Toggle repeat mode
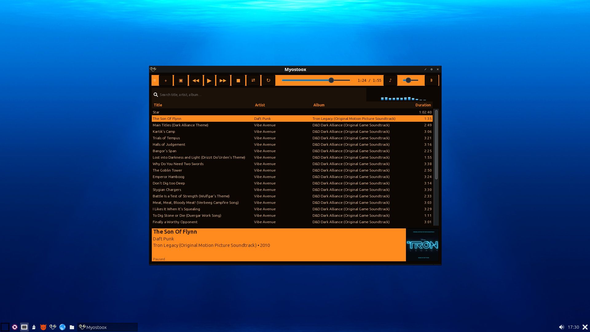 pyautogui.click(x=268, y=81)
